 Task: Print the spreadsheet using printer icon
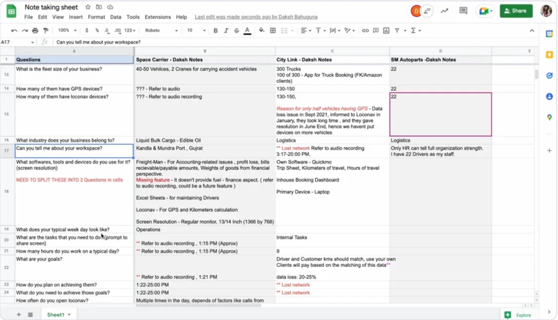[35, 31]
